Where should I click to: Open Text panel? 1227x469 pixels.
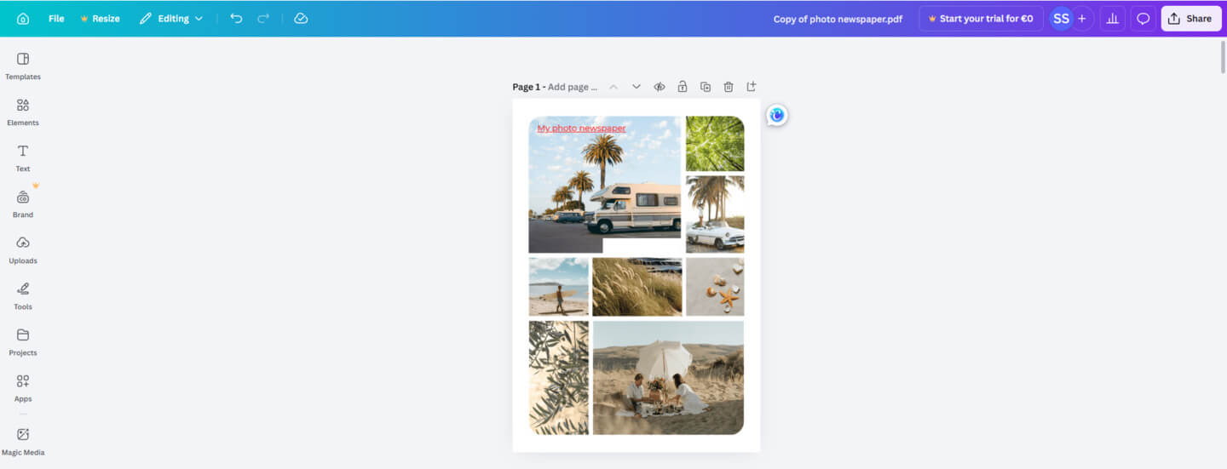click(x=23, y=157)
